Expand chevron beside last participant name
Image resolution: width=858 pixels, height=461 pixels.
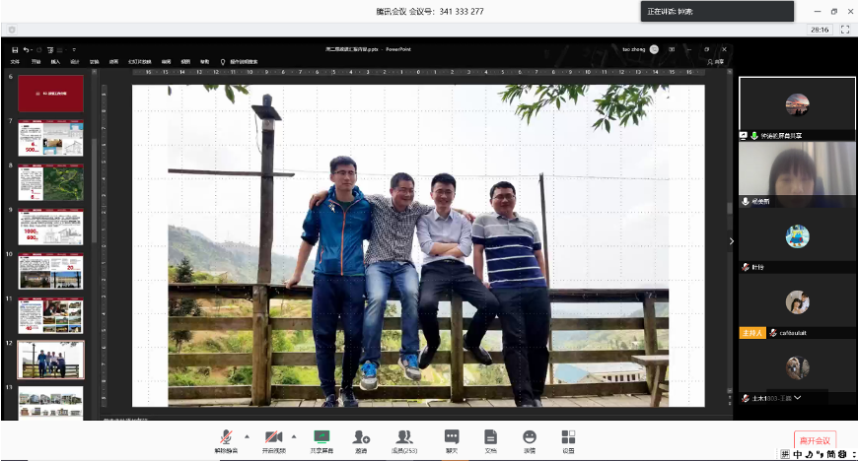[x=797, y=398]
